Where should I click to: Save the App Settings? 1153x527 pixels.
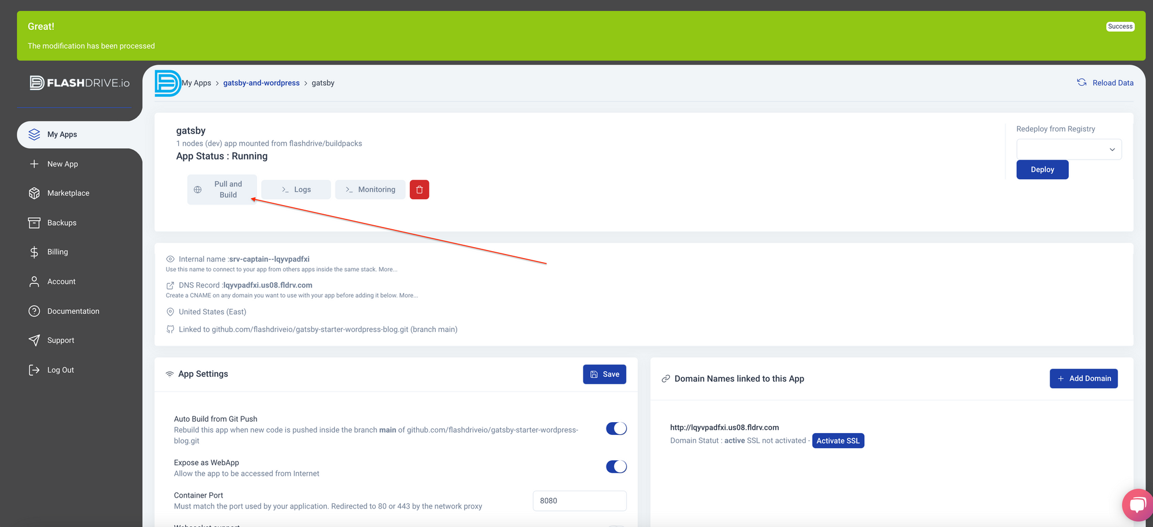click(604, 374)
